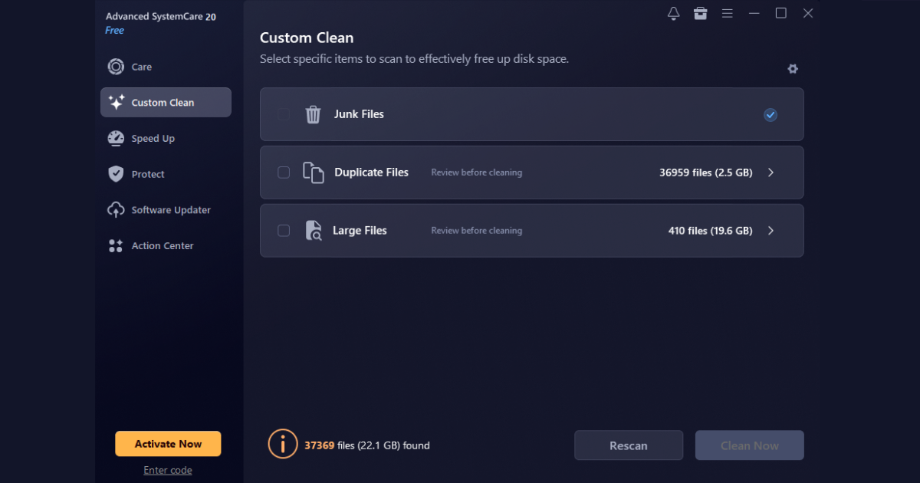This screenshot has height=483, width=920.
Task: Click the orange info circle icon
Action: (283, 444)
